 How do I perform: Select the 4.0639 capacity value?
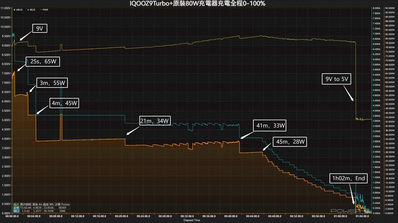pos(37,208)
